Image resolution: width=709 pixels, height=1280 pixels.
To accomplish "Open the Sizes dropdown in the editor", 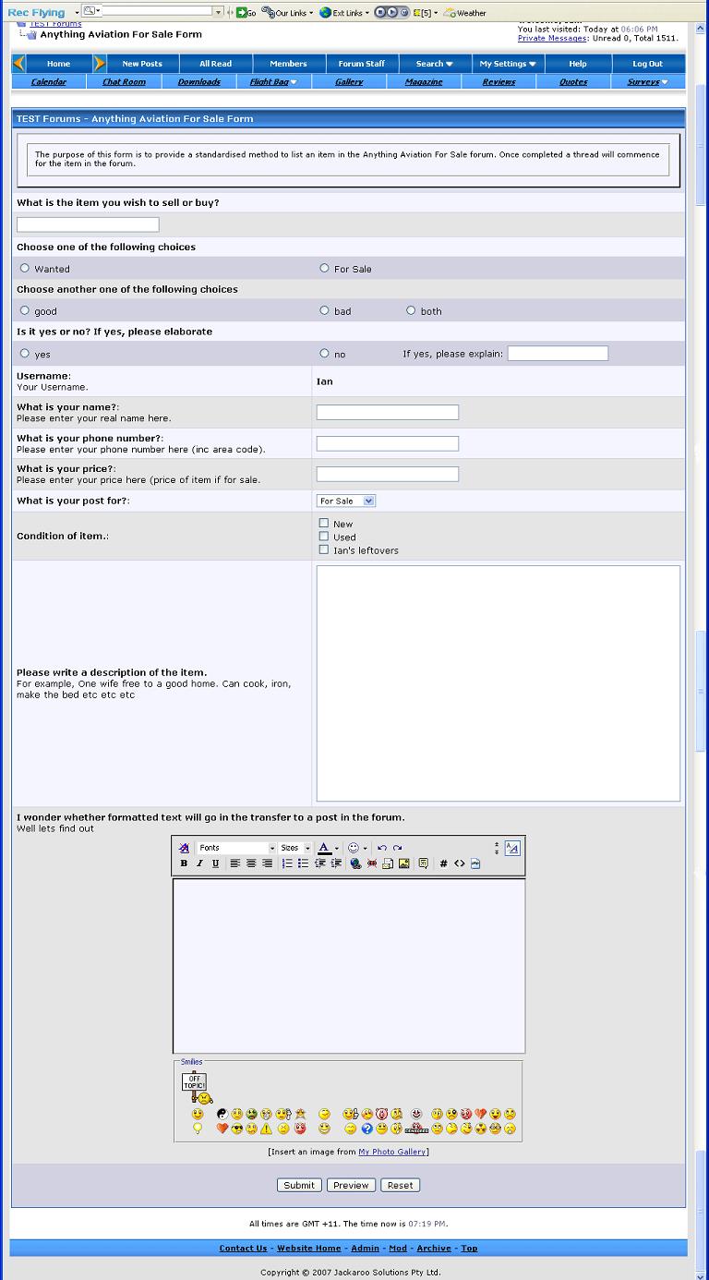I will (x=295, y=848).
